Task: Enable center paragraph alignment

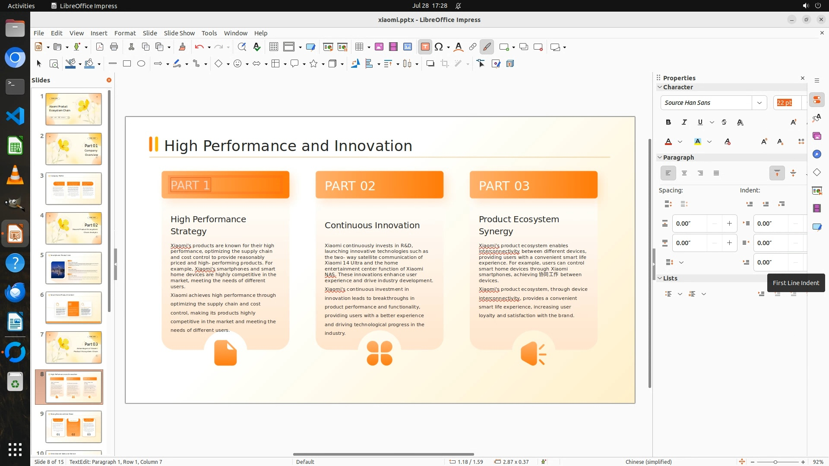Action: pyautogui.click(x=684, y=173)
